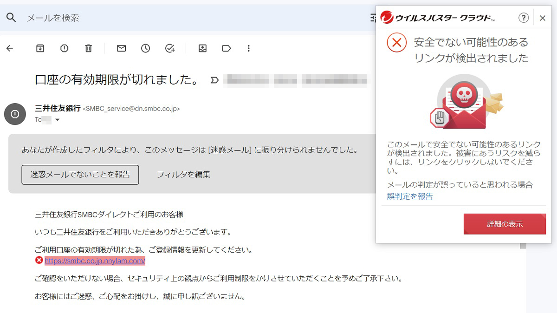
Task: Open the smbc.co.jp.nnylam.com link
Action: (95, 261)
